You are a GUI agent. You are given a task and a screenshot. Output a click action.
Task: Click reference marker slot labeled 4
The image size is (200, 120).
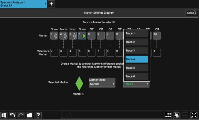click(x=73, y=53)
